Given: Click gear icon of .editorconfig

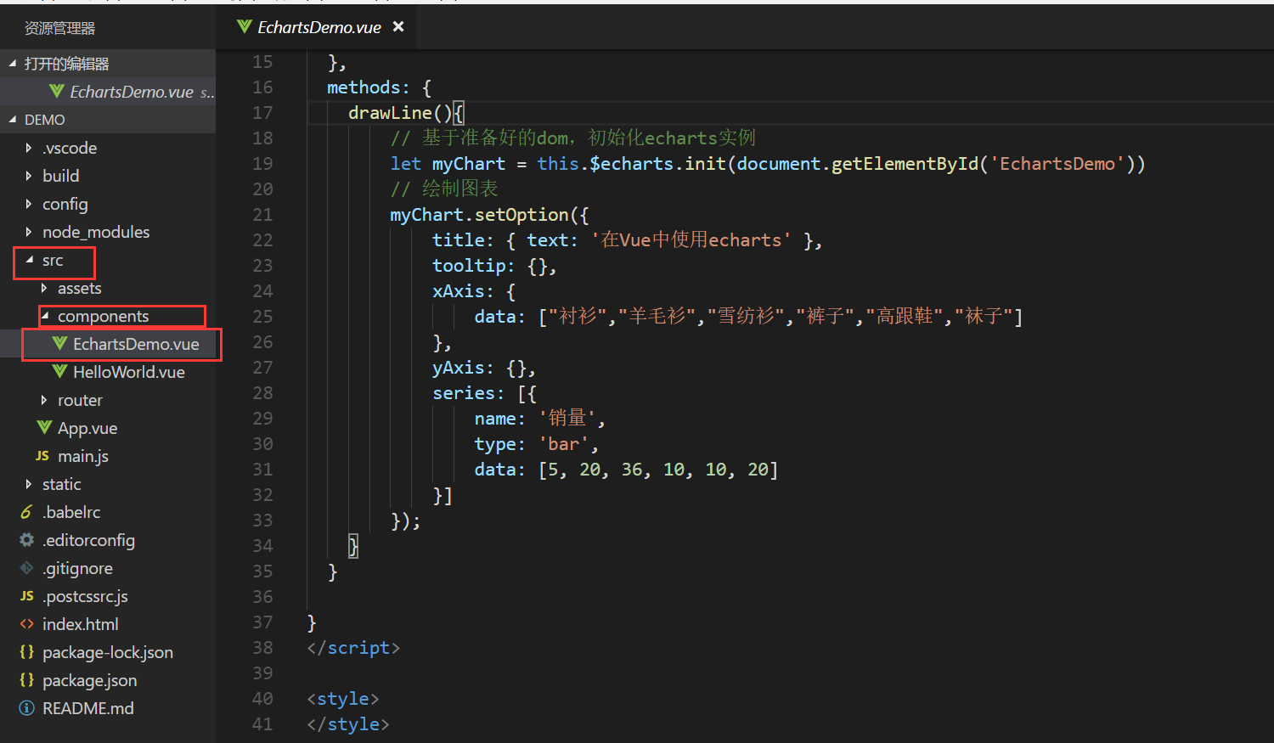Looking at the screenshot, I should coord(26,540).
